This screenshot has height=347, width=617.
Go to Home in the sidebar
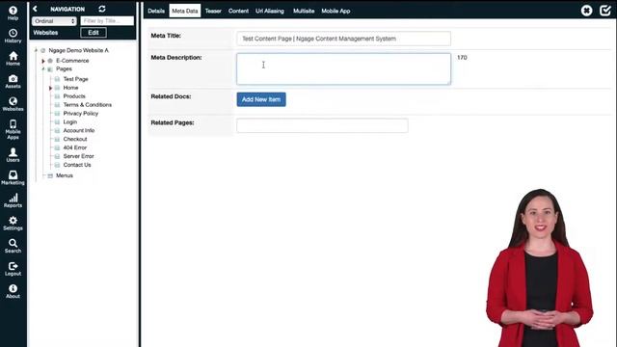click(x=13, y=59)
